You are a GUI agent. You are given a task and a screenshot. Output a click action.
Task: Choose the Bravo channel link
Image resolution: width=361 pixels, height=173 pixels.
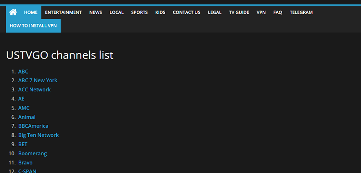coord(26,162)
